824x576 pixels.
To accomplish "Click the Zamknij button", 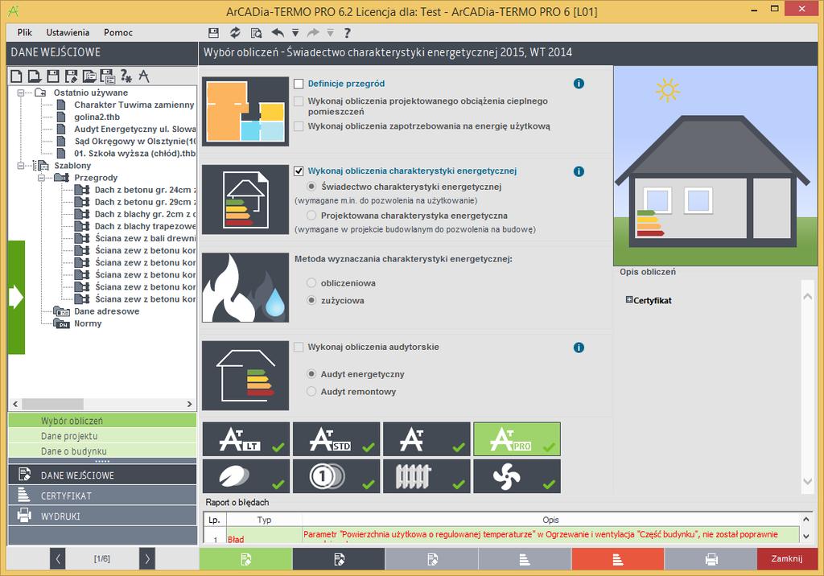I will click(x=787, y=558).
